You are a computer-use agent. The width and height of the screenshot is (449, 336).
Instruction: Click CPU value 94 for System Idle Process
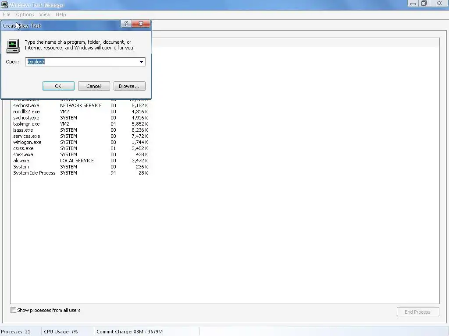113,173
